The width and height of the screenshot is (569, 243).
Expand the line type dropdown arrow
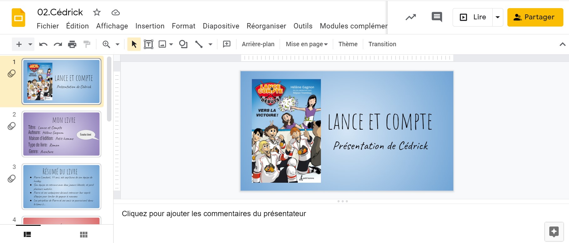[211, 44]
